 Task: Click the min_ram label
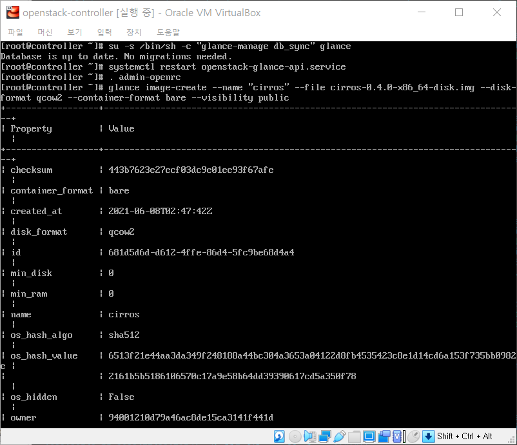coord(28,294)
